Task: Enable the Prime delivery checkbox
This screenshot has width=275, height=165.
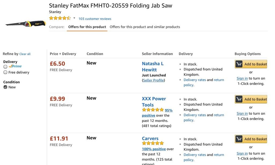Action: pyautogui.click(x=5, y=67)
